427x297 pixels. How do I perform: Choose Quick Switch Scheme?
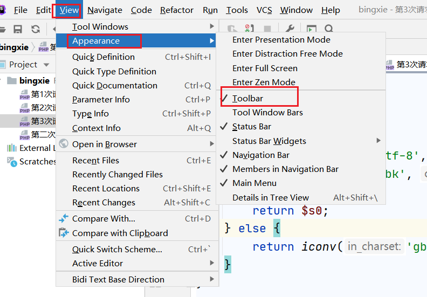[117, 249]
